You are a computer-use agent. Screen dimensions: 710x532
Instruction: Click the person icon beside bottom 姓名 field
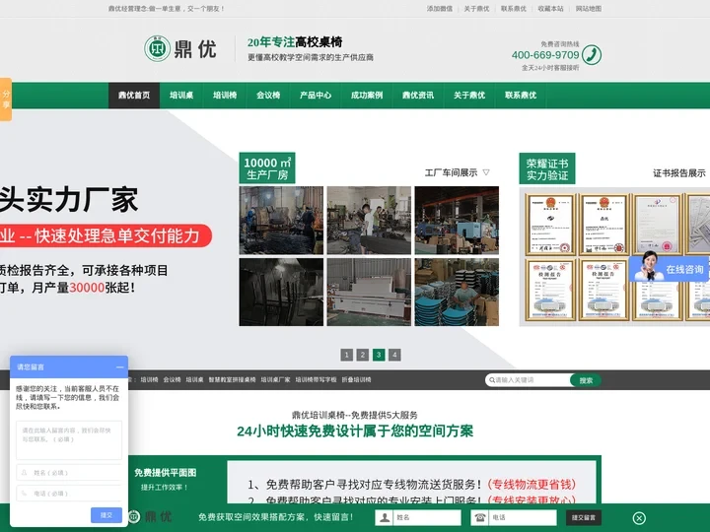point(385,517)
